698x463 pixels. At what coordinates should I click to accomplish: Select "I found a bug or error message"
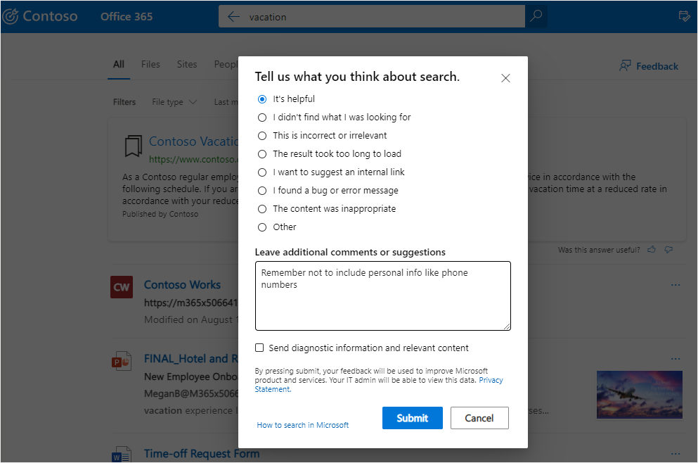(x=262, y=191)
